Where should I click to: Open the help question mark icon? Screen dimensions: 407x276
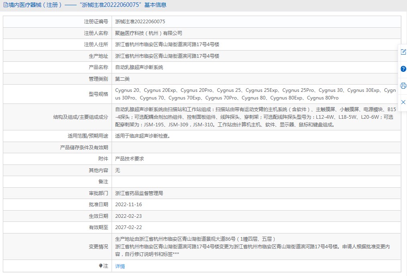[403, 69]
